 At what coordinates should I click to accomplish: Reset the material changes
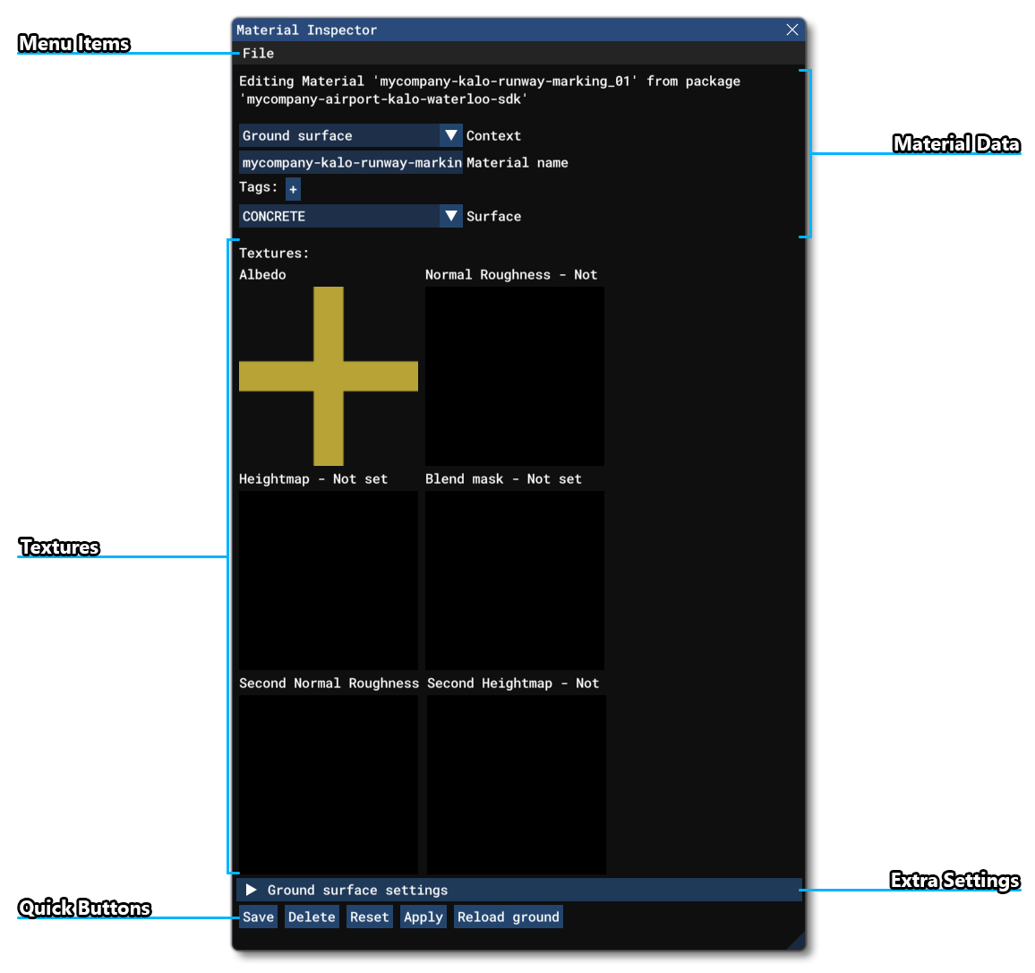(369, 916)
